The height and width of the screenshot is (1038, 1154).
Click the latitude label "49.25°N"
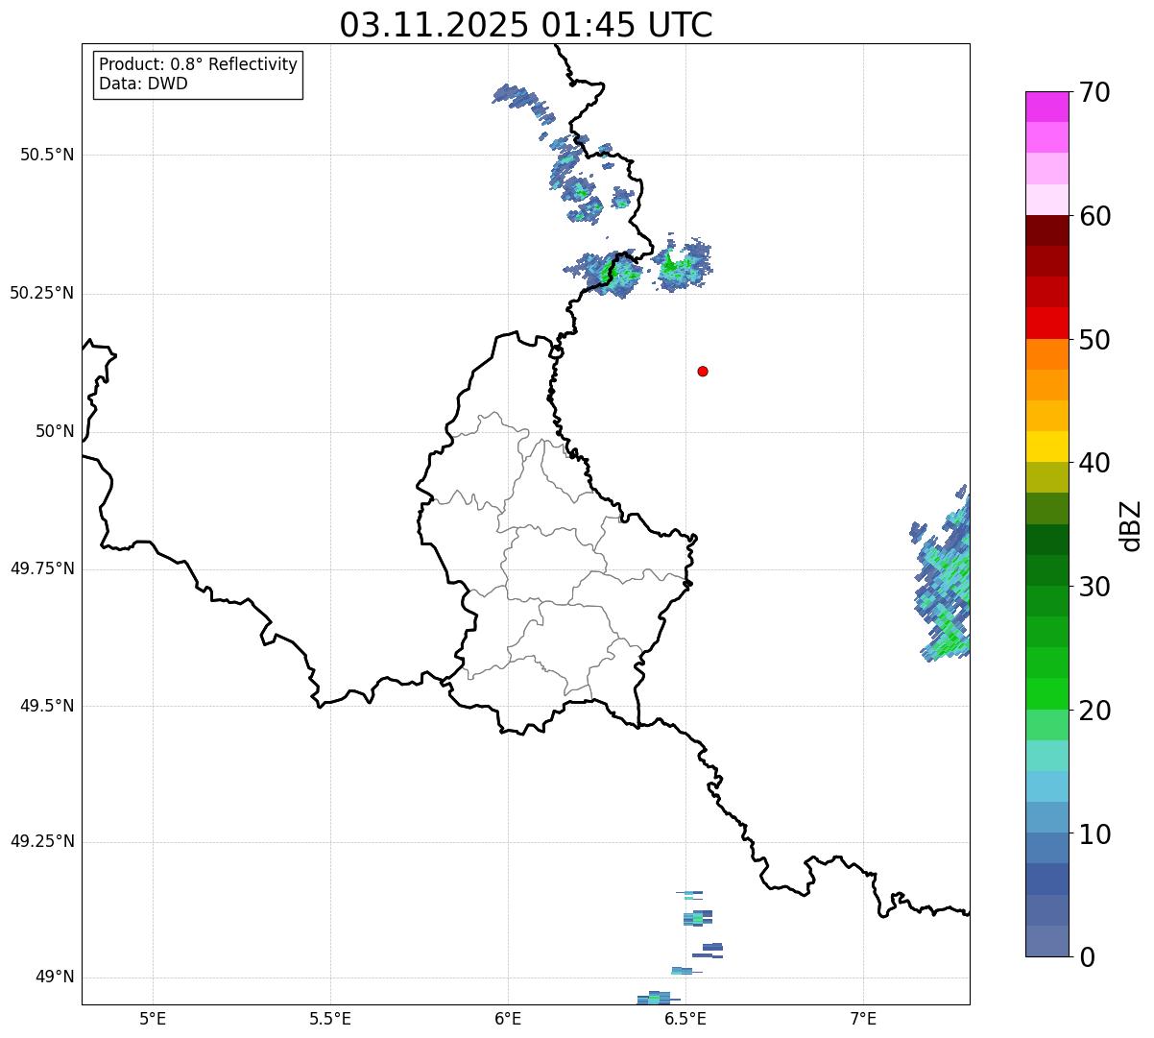tap(42, 841)
